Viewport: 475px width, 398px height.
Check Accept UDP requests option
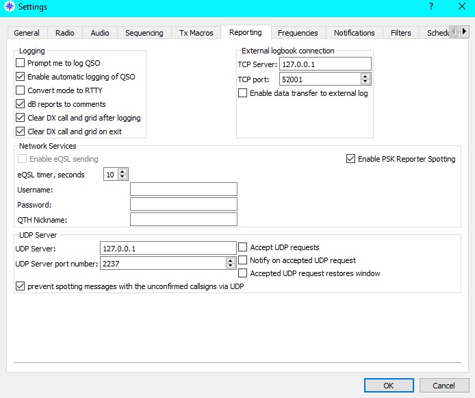(x=244, y=247)
